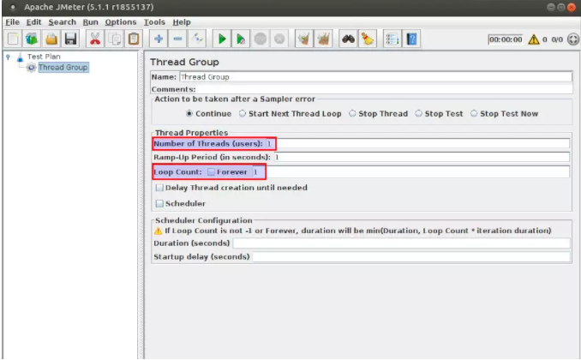The width and height of the screenshot is (581, 360).
Task: Open the Tools menu
Action: click(x=154, y=22)
